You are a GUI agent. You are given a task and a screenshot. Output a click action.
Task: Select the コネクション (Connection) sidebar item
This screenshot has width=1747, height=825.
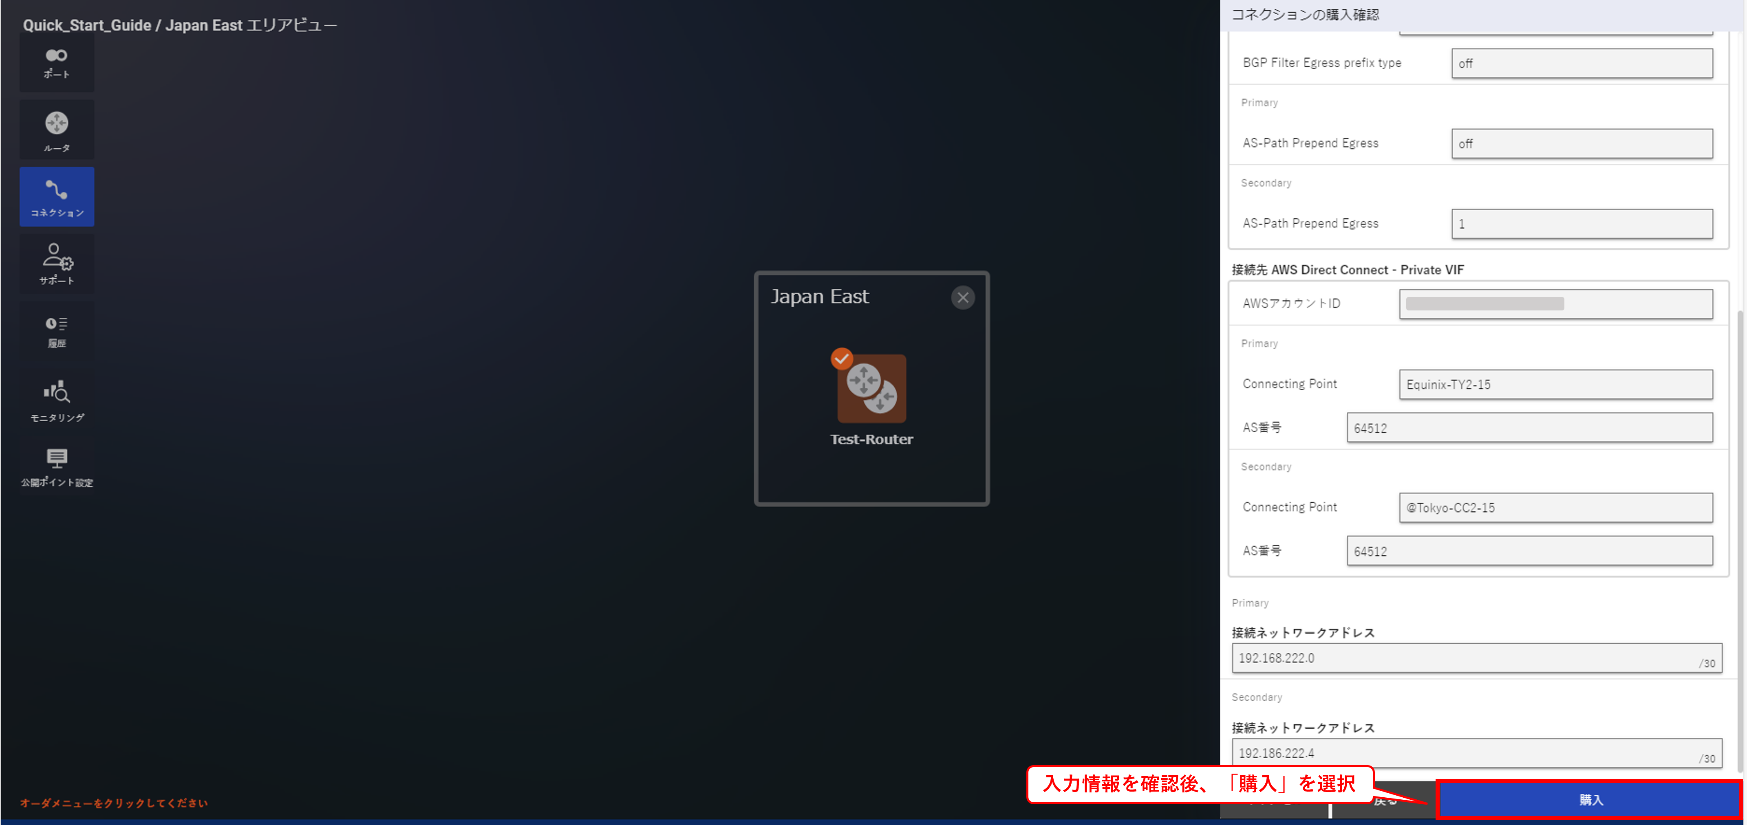[x=57, y=197]
